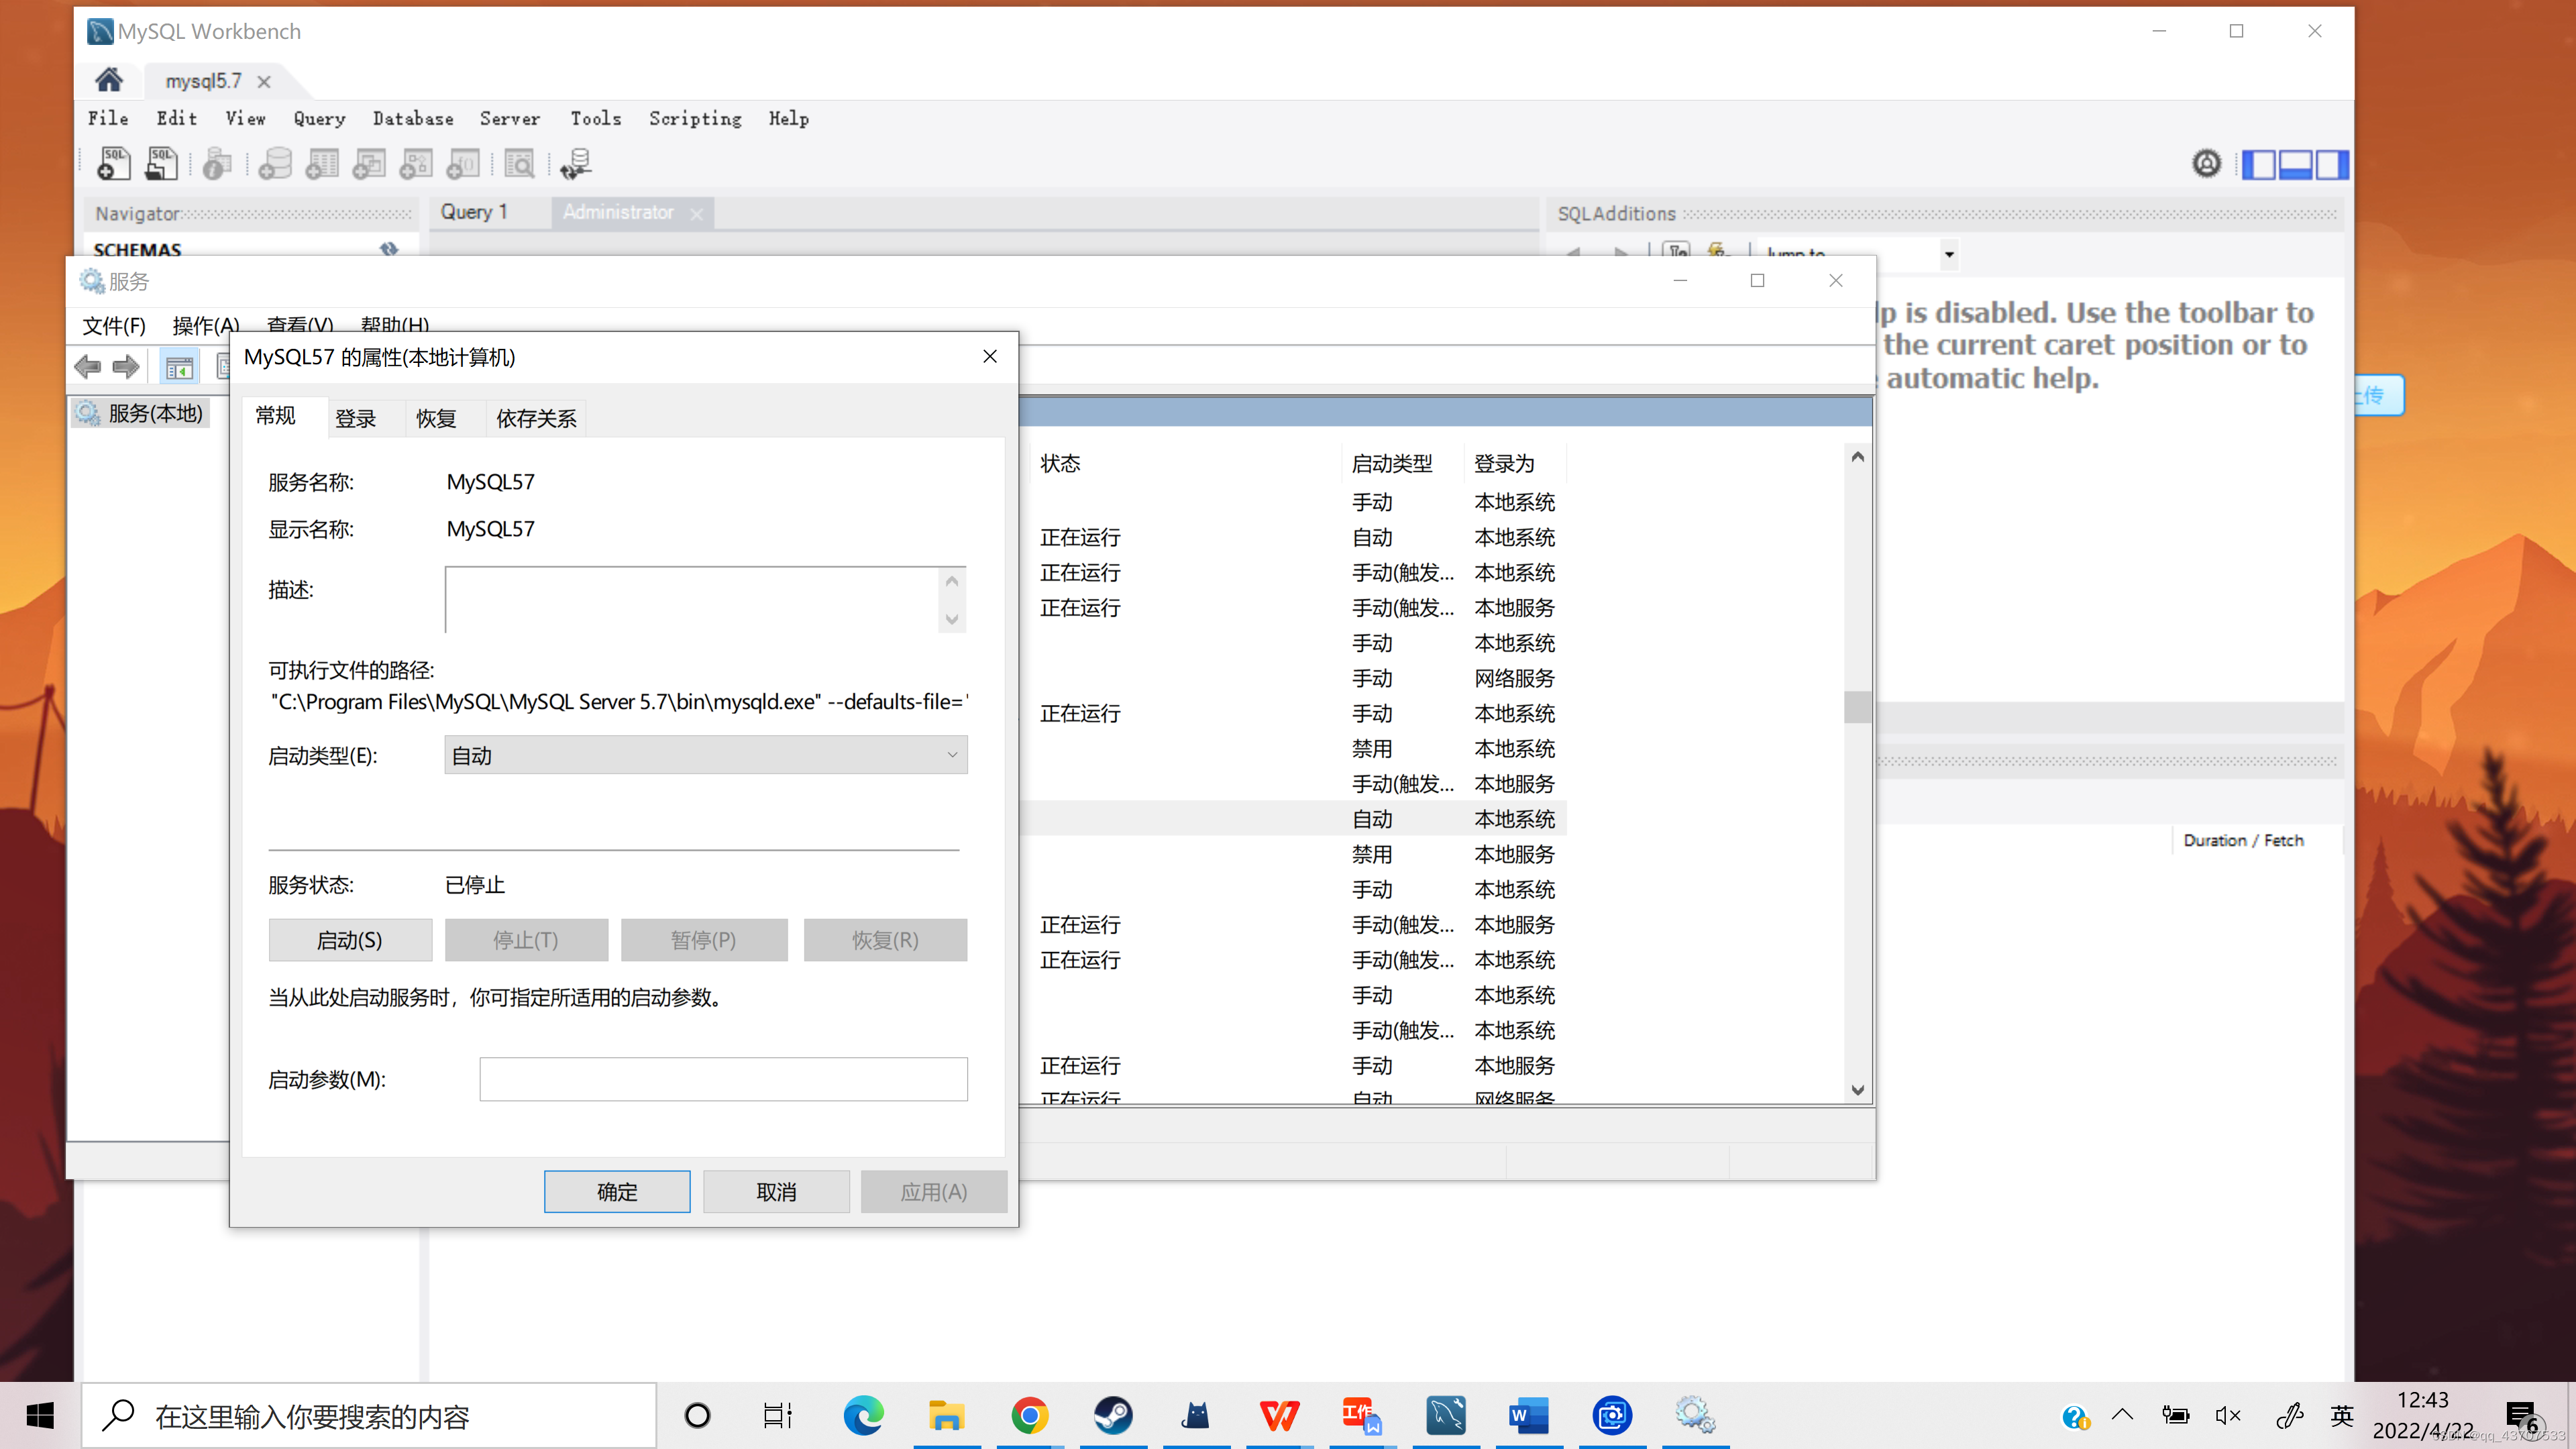Click the Database menu item
The image size is (2576, 1449).
coord(413,119)
